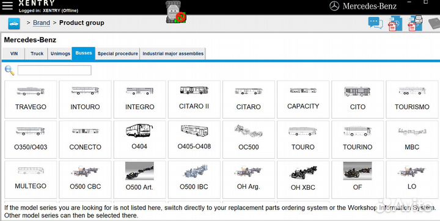Select the O500 Art. chassis tile
Viewport: 440px width, 221px height.
tap(139, 179)
